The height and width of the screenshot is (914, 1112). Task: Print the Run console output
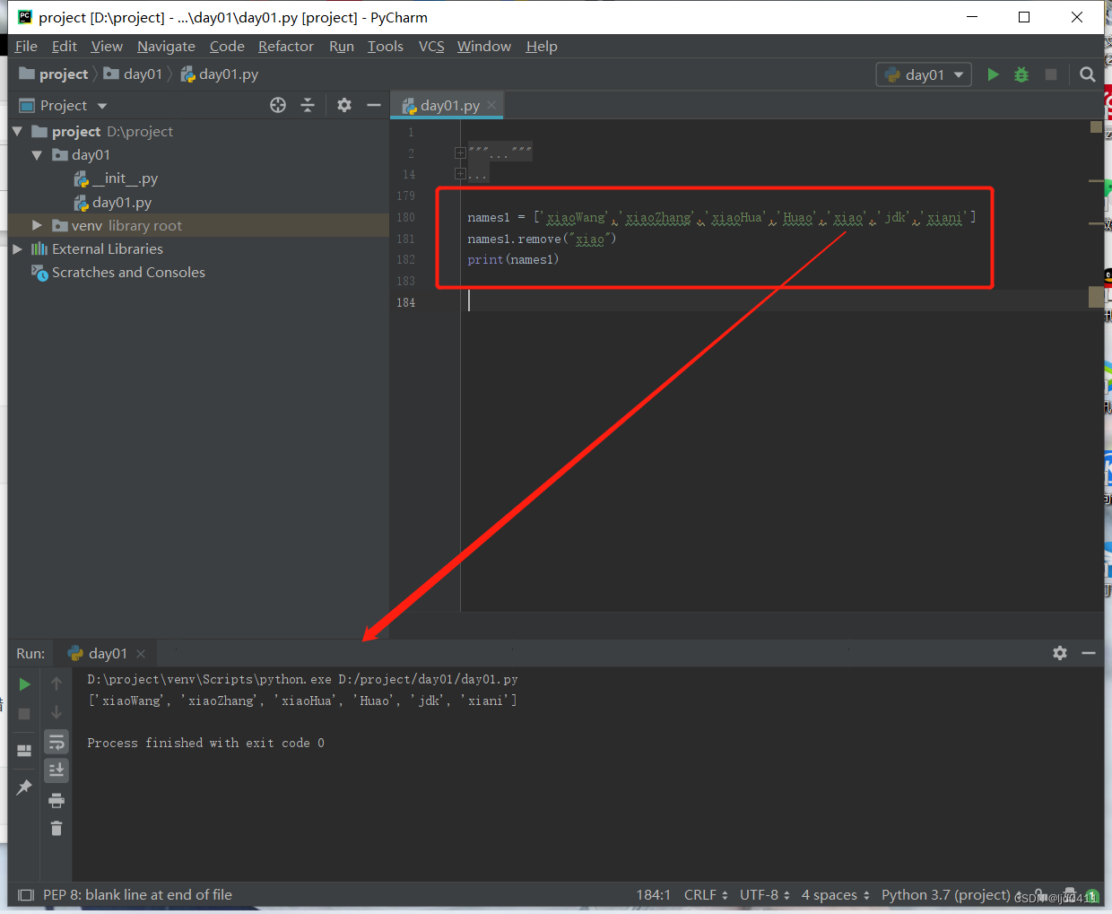click(x=56, y=800)
